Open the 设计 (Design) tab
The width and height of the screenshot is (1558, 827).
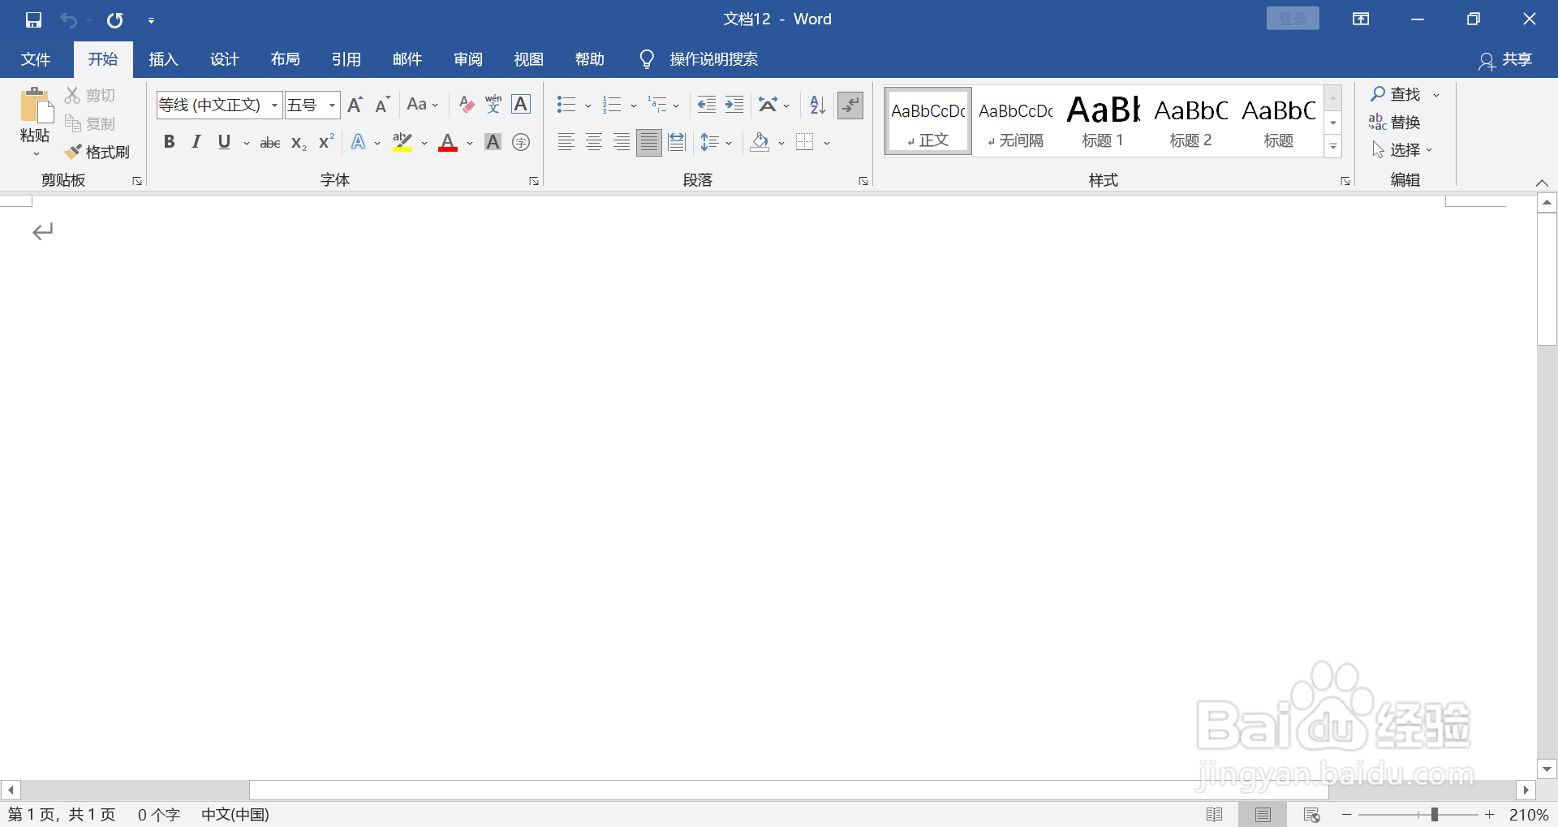pyautogui.click(x=224, y=59)
